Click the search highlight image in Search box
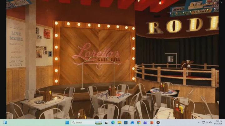The width and height of the screenshot is (225, 126). (98, 123)
